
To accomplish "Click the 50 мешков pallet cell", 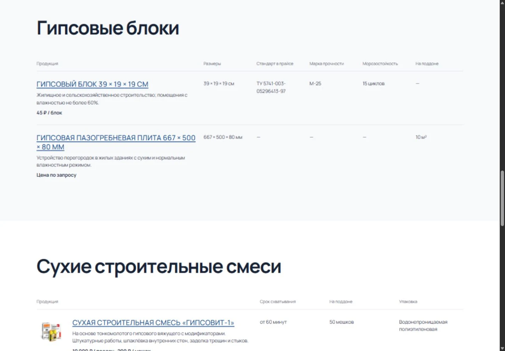I will pos(342,322).
